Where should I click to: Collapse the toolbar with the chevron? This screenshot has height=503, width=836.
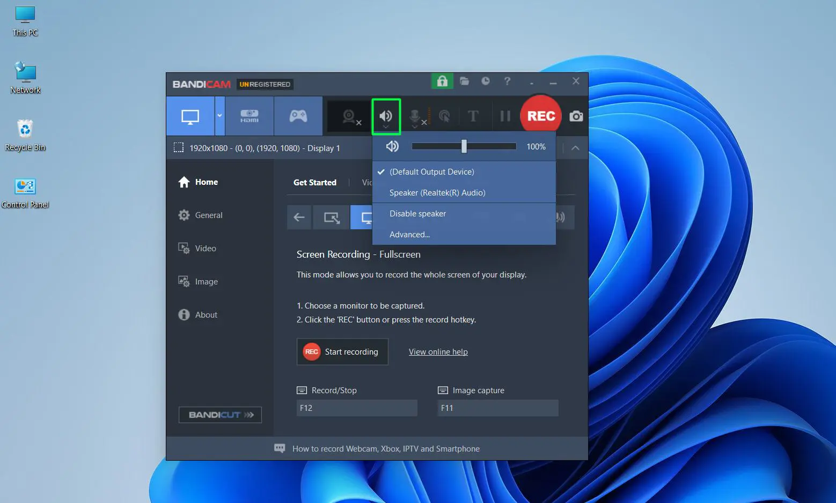click(575, 148)
